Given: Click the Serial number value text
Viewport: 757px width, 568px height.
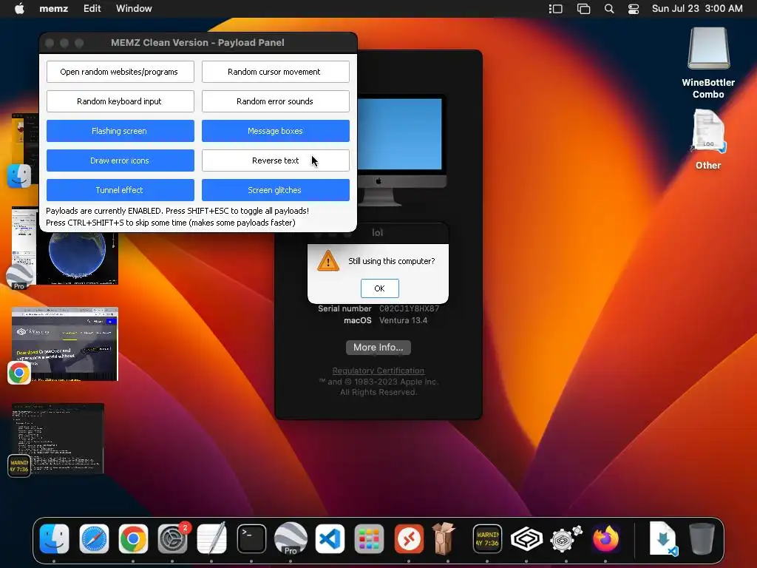Looking at the screenshot, I should pos(409,308).
